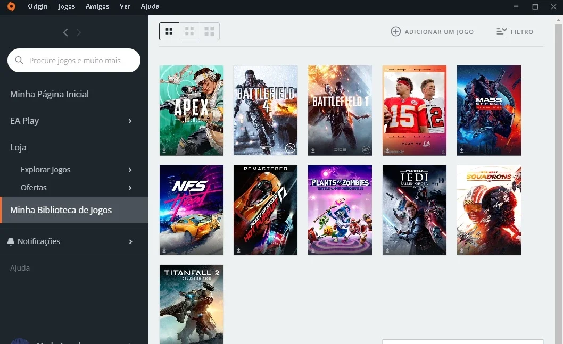This screenshot has width=563, height=344.
Task: Open the EA Play section
Action: click(x=24, y=121)
